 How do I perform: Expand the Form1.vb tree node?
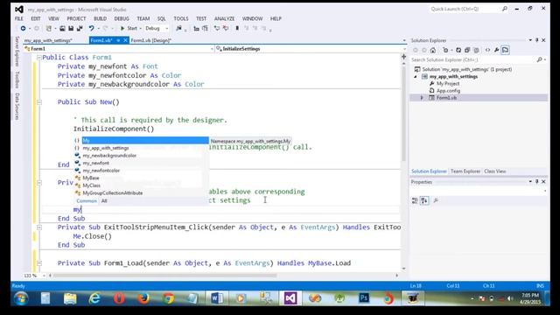422,97
